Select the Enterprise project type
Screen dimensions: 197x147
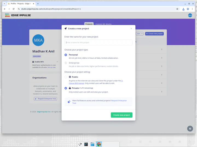coord(66,63)
